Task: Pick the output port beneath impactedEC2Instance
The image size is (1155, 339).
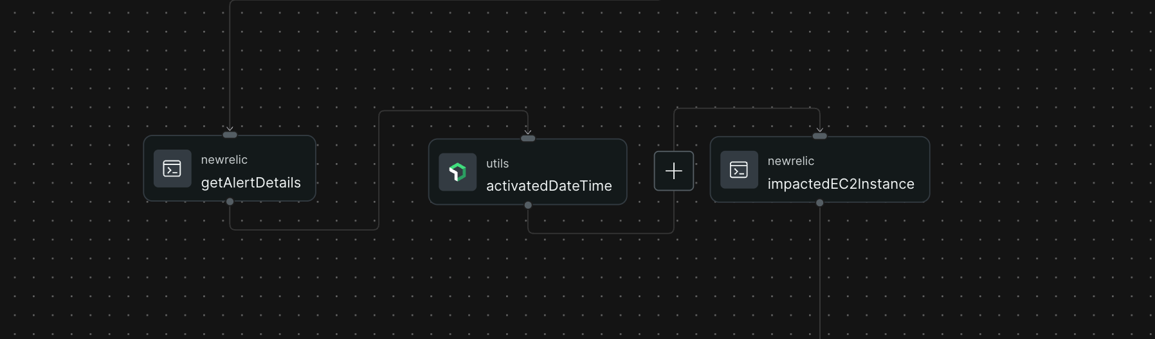Action: 819,203
